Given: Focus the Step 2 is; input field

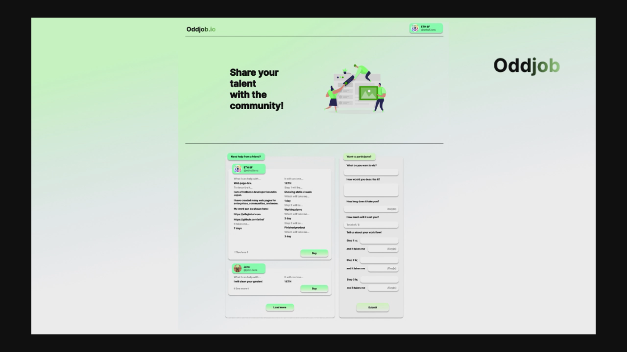Looking at the screenshot, I should [379, 260].
